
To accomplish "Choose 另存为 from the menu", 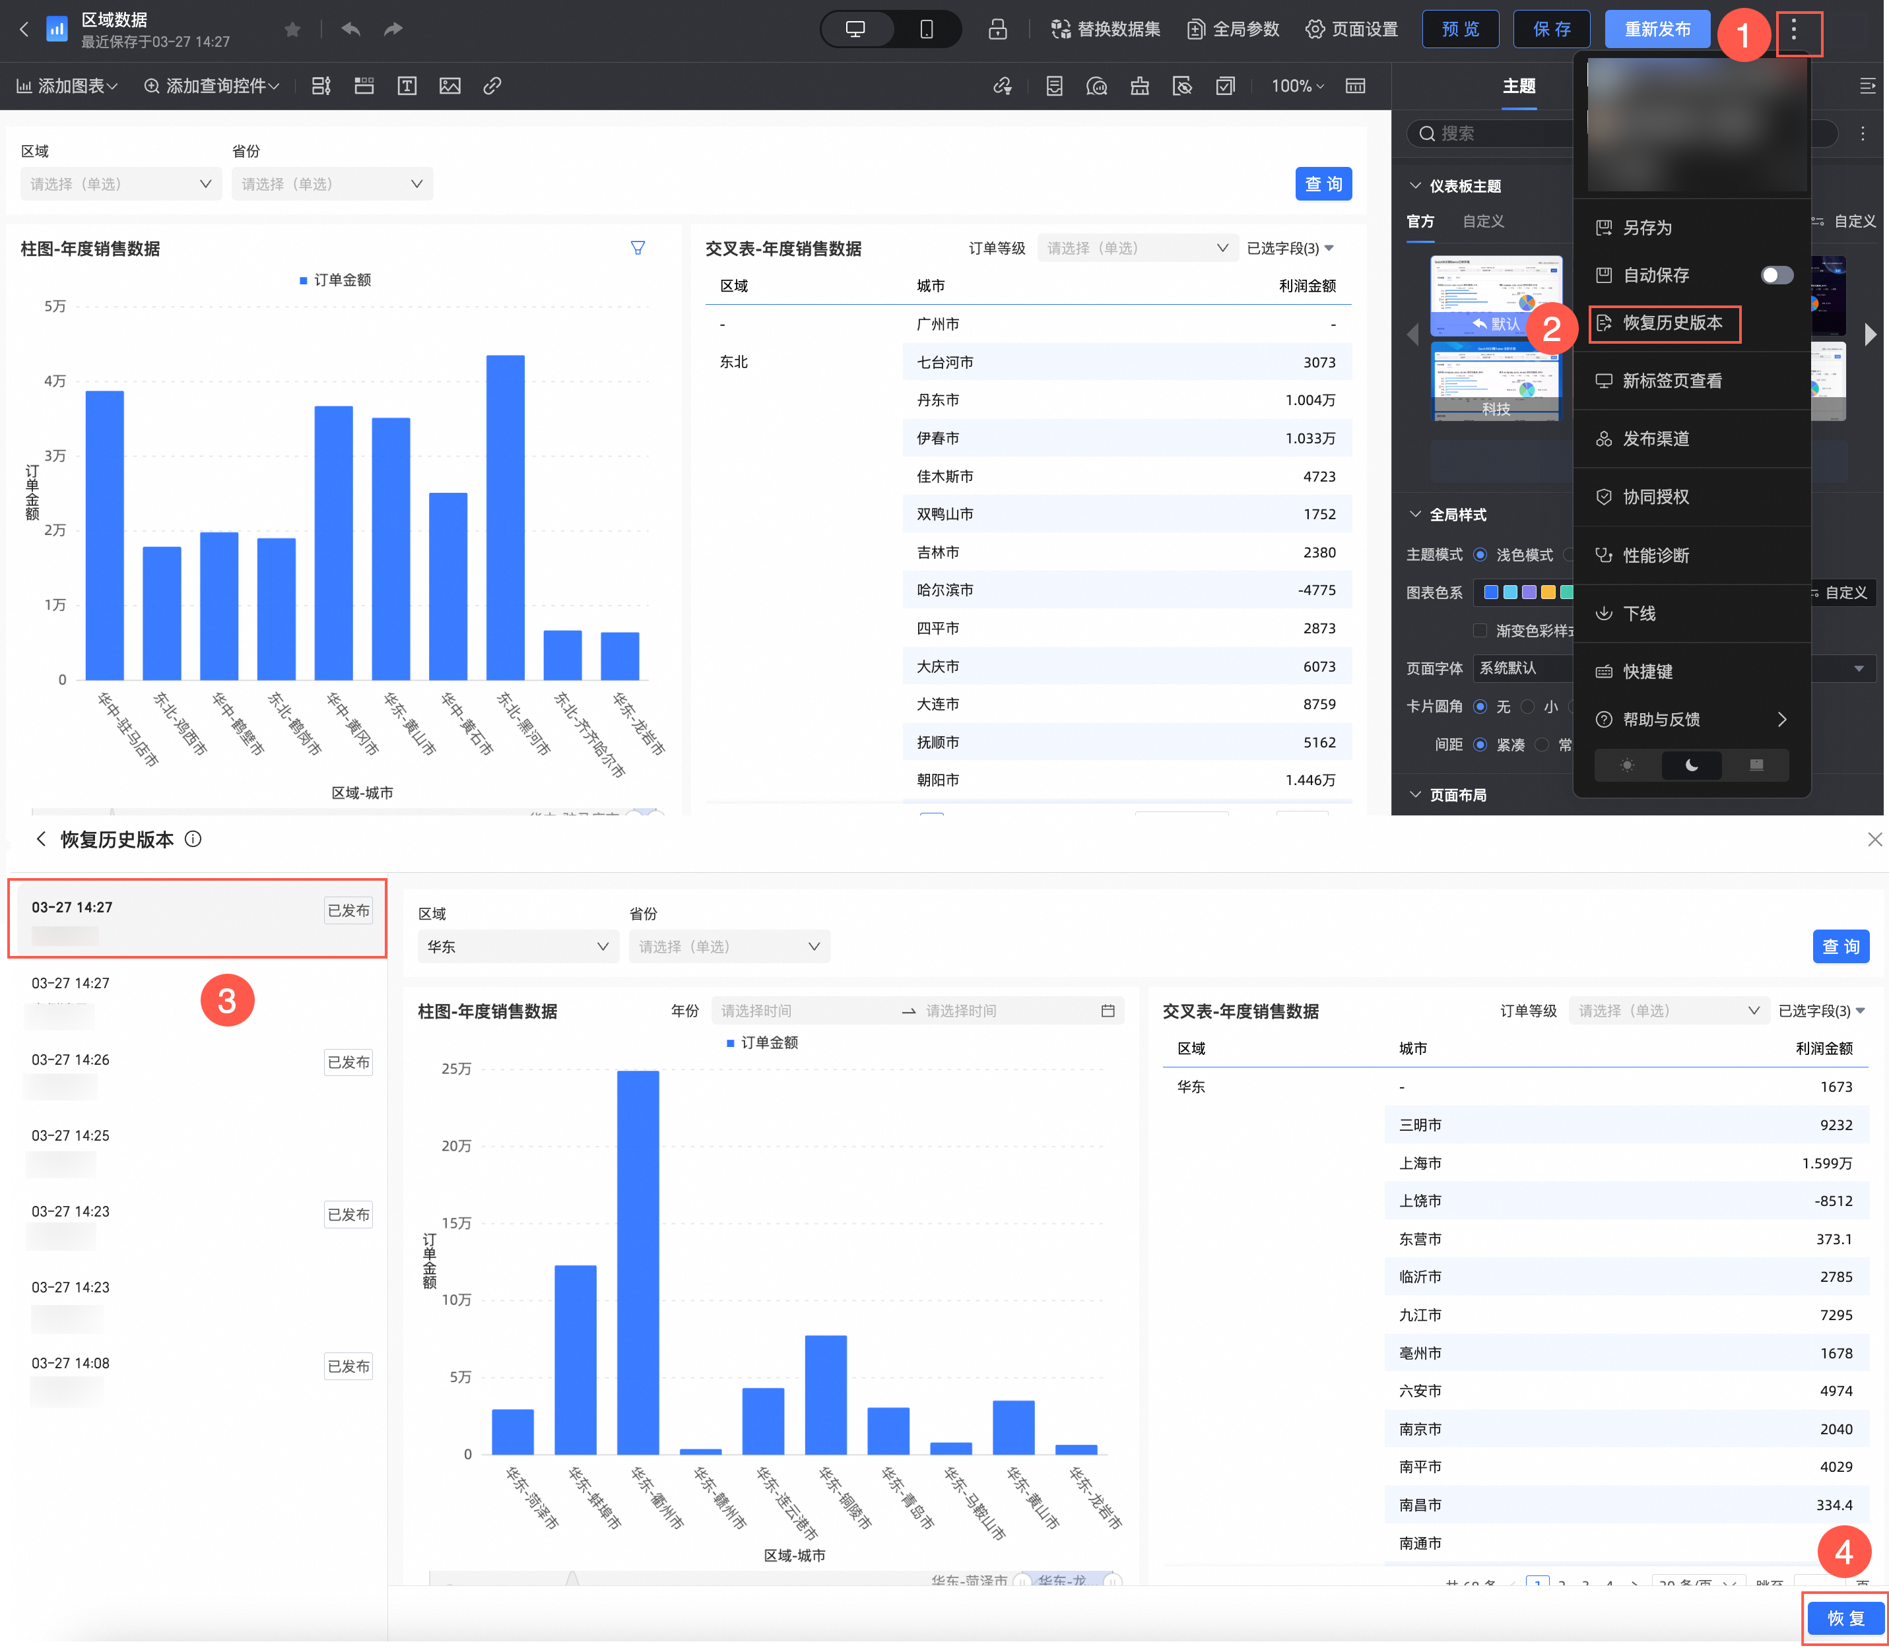I will click(1646, 227).
